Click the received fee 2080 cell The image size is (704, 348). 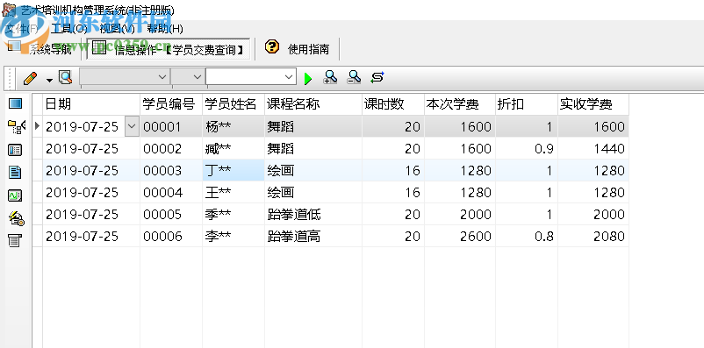[x=593, y=237]
